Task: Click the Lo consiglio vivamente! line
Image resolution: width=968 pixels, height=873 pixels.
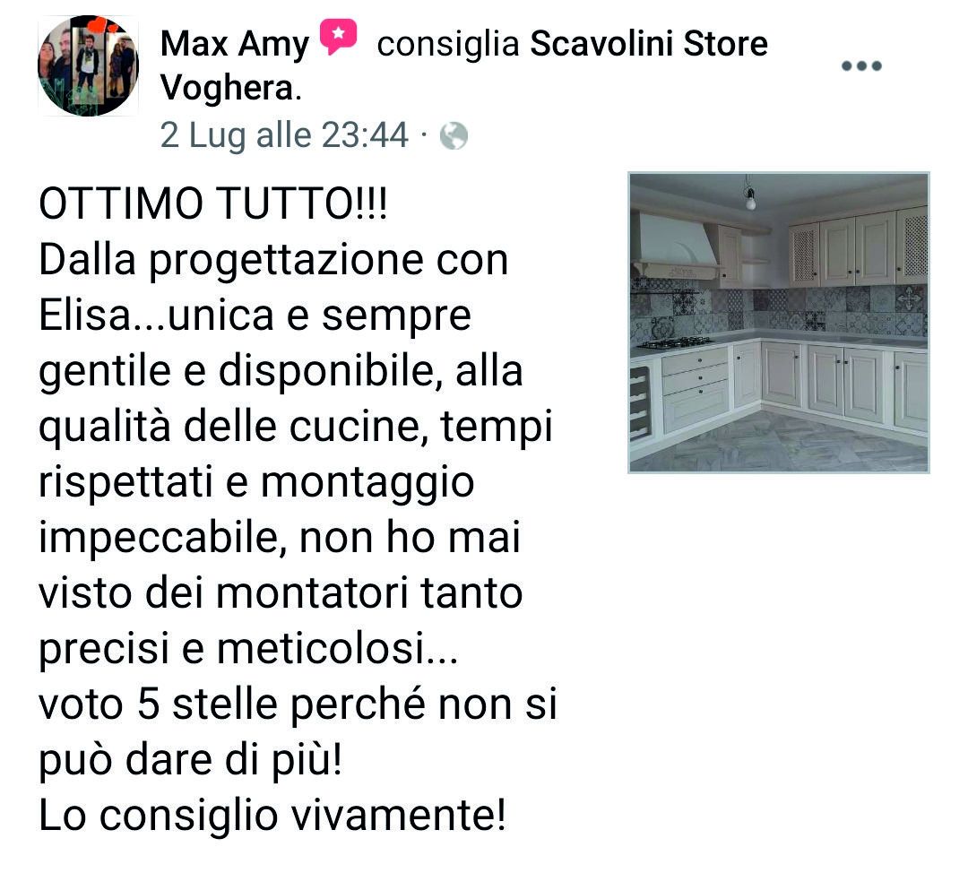Action: click(272, 816)
